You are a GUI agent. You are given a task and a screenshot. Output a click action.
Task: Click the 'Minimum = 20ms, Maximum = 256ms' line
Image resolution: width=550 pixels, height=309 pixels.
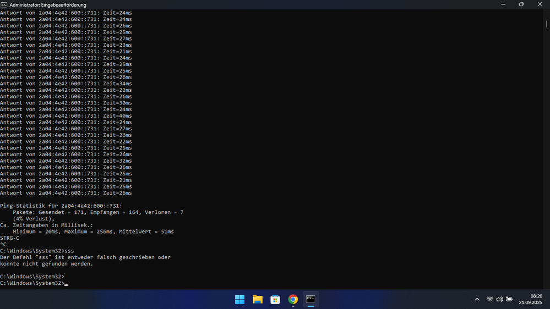(93, 231)
